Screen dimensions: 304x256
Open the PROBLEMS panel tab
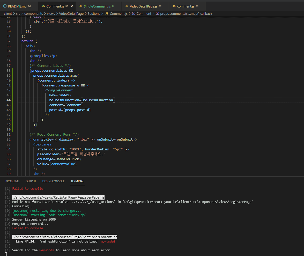(12, 181)
